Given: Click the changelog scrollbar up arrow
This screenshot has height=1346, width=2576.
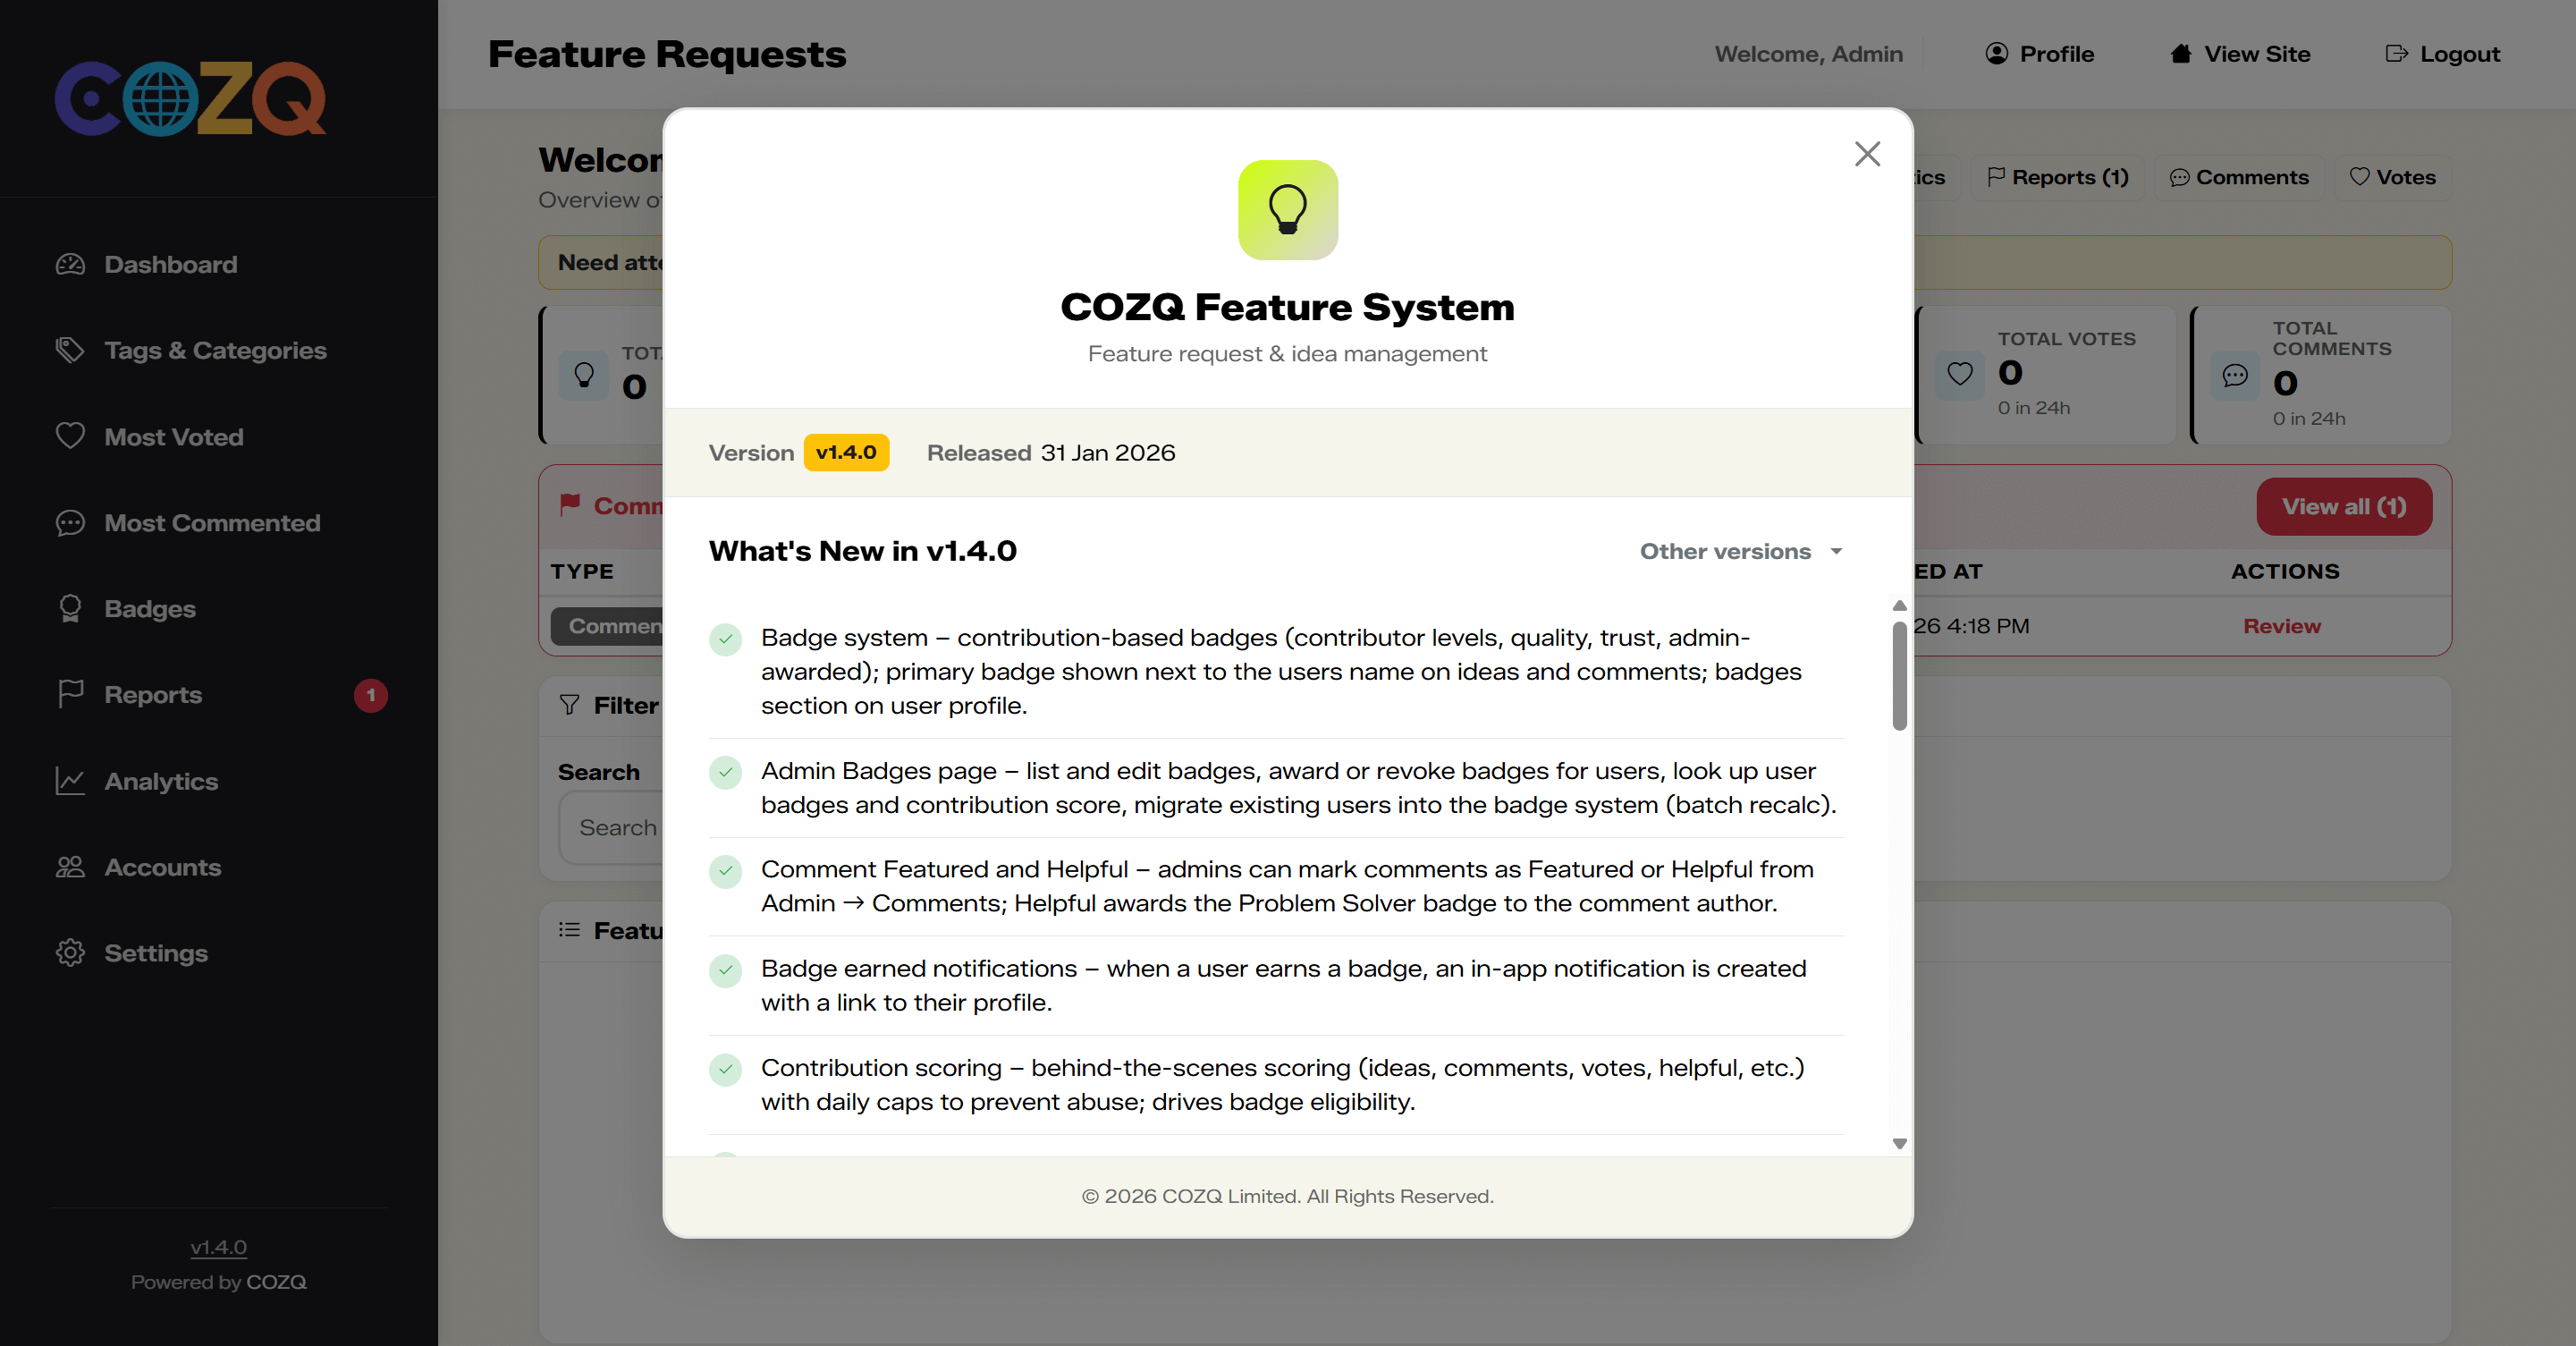Looking at the screenshot, I should click(x=1899, y=606).
